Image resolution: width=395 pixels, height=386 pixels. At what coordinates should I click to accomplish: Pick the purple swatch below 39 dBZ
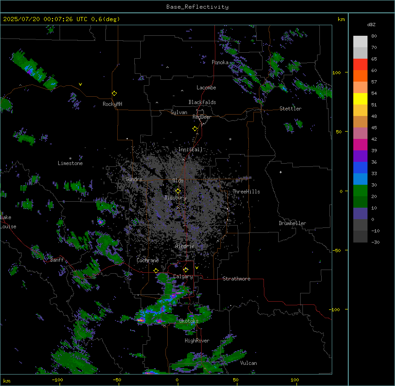coord(360,156)
